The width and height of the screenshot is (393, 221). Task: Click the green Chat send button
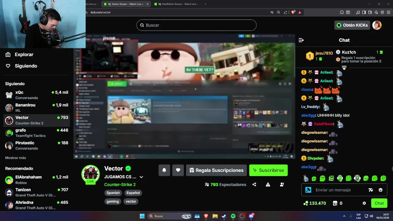(x=379, y=203)
